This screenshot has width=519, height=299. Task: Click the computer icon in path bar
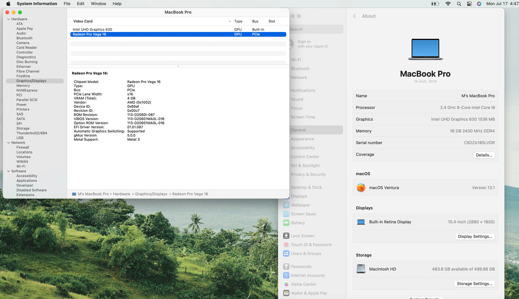pos(74,194)
